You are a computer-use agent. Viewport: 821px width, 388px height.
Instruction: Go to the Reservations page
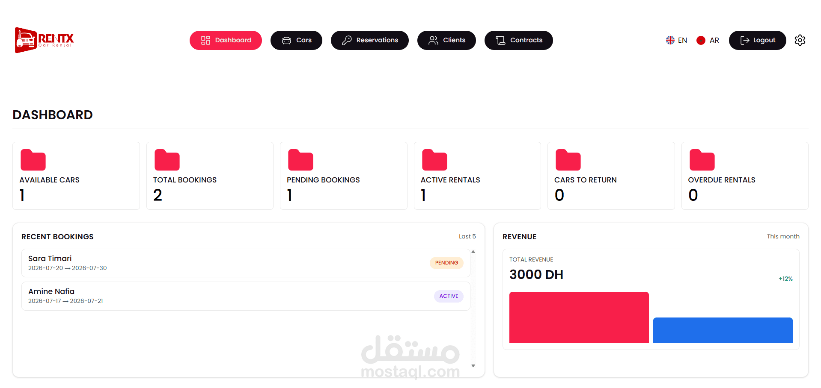pyautogui.click(x=370, y=40)
